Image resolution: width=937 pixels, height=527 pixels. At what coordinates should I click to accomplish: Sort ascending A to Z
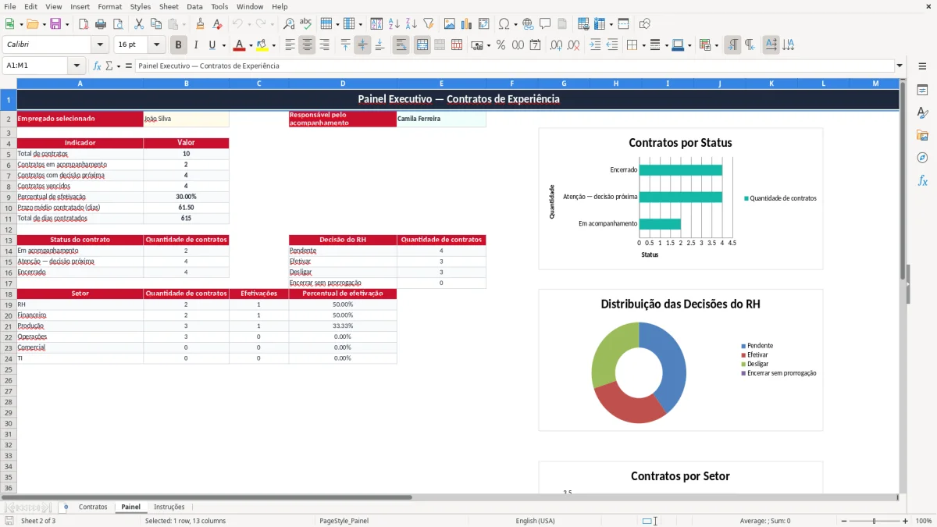(394, 24)
